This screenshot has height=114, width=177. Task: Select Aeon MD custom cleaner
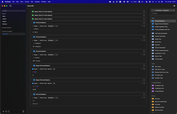(x=13, y=34)
